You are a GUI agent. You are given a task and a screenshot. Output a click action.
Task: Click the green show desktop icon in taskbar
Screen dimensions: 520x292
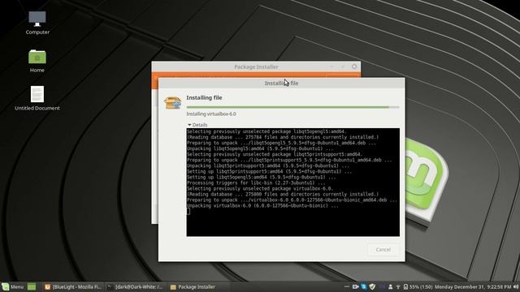pos(32,286)
